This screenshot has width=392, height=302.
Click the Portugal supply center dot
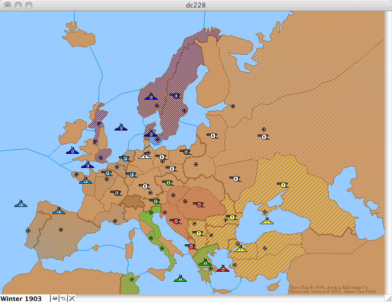point(28,231)
